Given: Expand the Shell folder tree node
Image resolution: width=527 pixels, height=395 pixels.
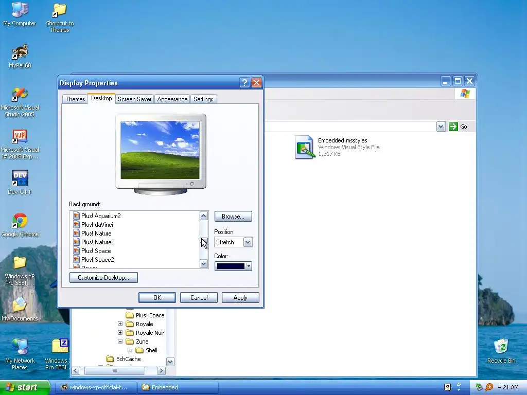Looking at the screenshot, I should (130, 350).
